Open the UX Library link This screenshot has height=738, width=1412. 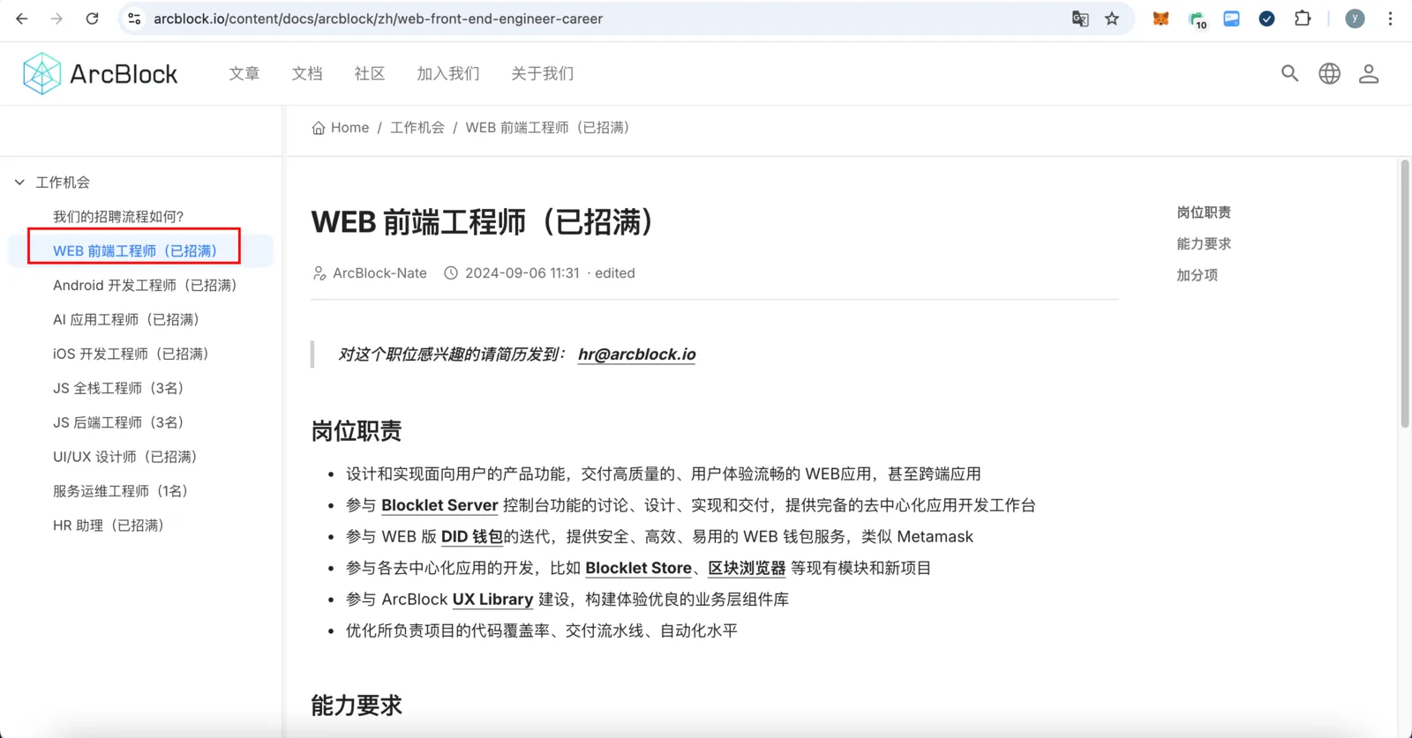(492, 600)
